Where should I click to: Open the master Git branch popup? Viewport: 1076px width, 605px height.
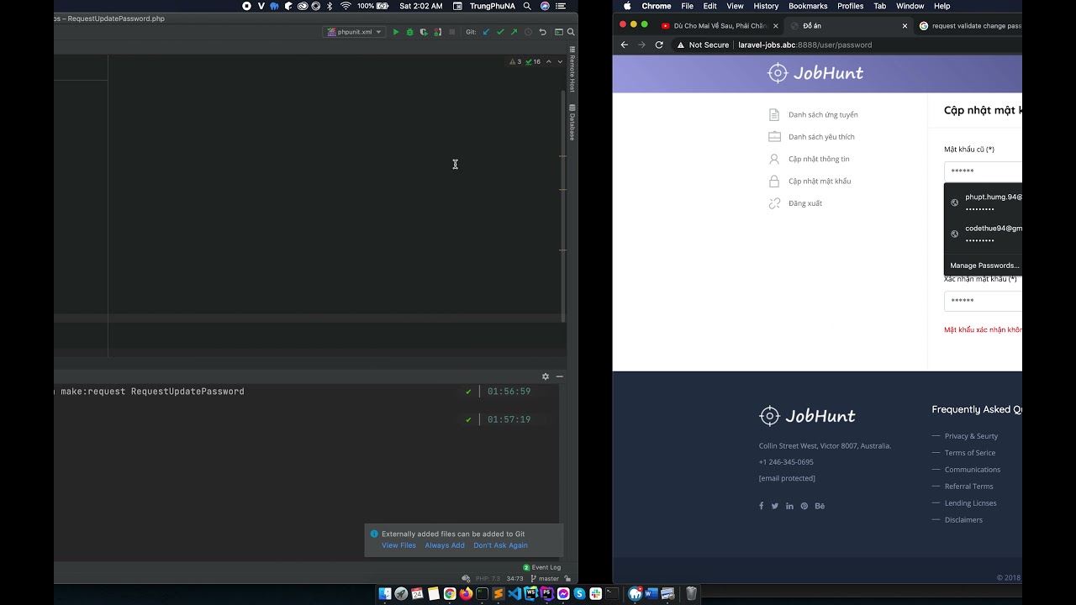click(545, 578)
